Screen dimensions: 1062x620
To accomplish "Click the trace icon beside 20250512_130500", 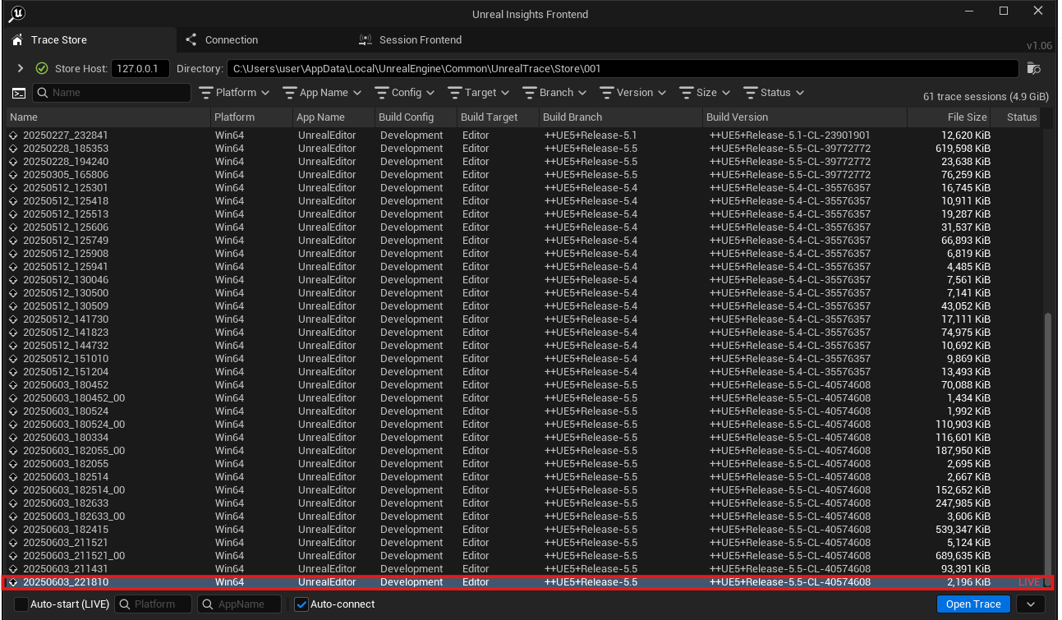I will [x=13, y=293].
